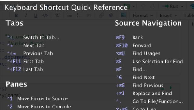Click the 'Keyboard Shortcut Quick Reference' title
The image size is (194, 110).
point(66,7)
